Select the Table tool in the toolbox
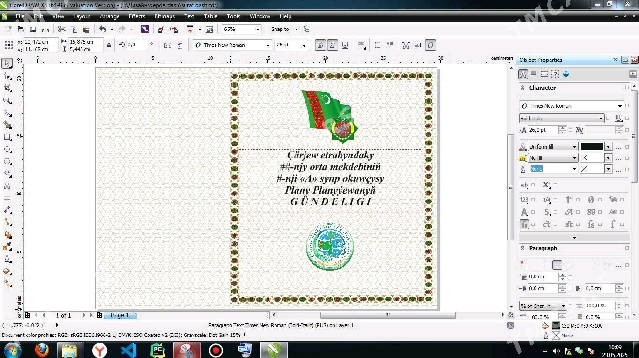This screenshot has width=639, height=358. pyautogui.click(x=7, y=198)
